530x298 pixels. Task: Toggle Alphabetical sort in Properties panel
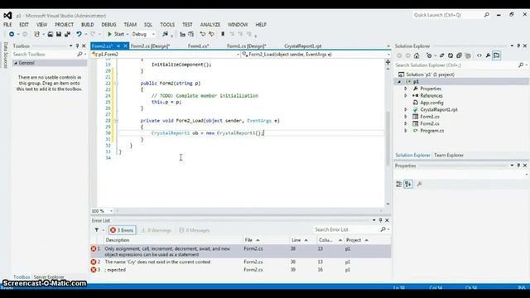click(x=408, y=184)
